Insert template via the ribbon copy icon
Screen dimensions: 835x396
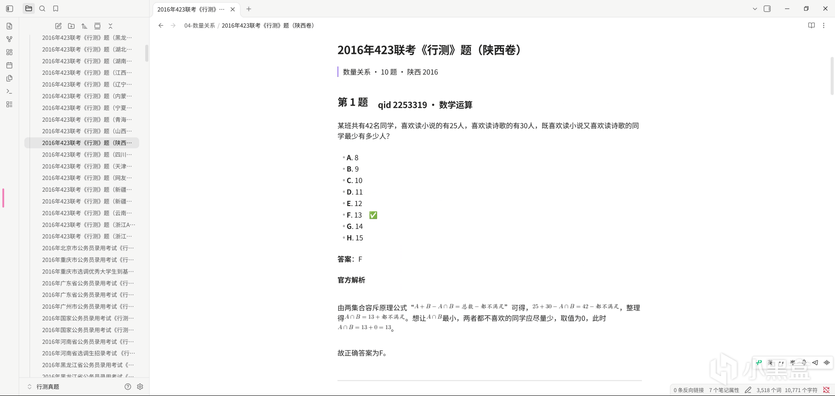pos(10,78)
